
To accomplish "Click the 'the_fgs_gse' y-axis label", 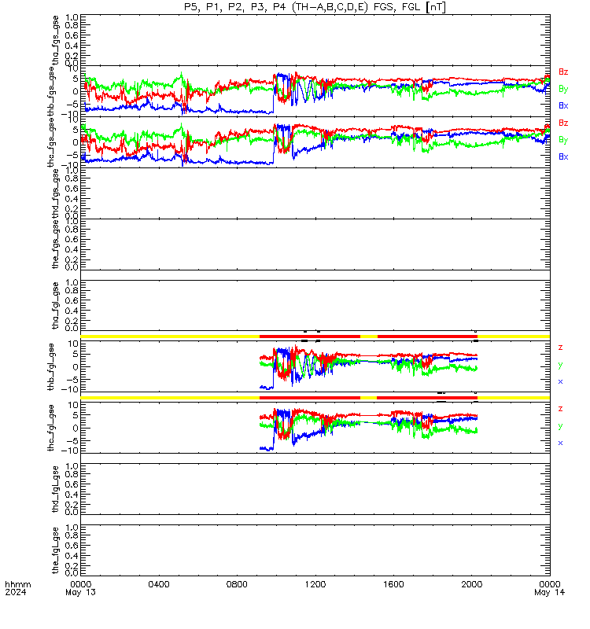I will (x=55, y=245).
